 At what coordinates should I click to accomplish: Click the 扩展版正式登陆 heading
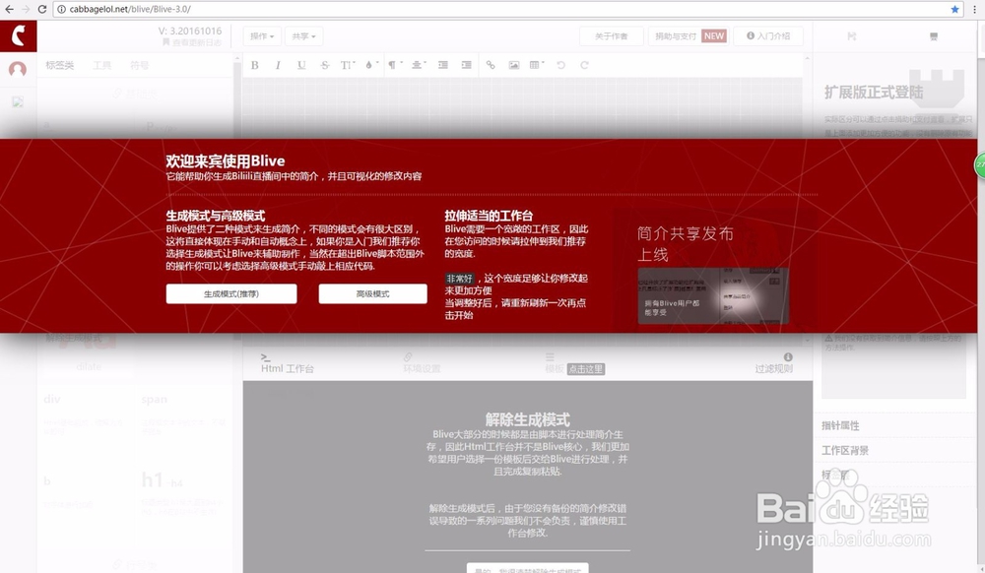[x=874, y=93]
